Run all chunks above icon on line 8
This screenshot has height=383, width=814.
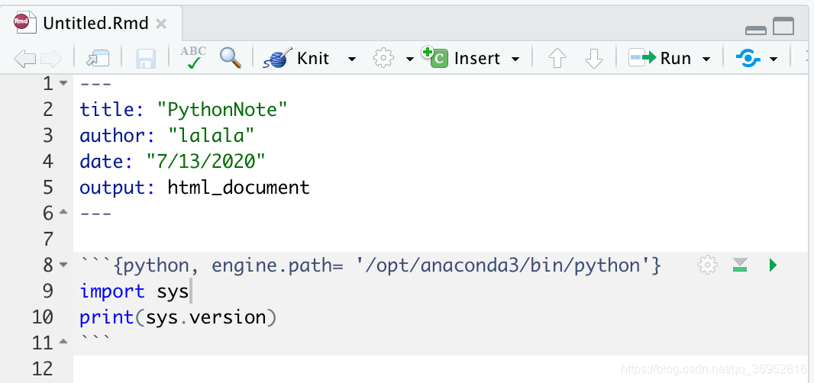(x=740, y=266)
